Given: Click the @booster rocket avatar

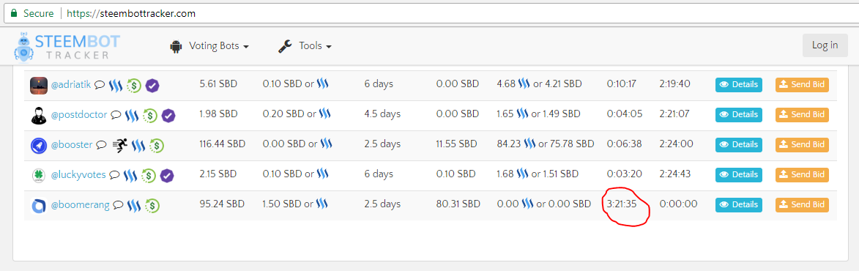Looking at the screenshot, I should 39,145.
